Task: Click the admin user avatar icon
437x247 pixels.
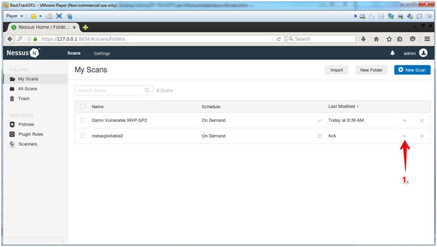Action: [x=423, y=53]
